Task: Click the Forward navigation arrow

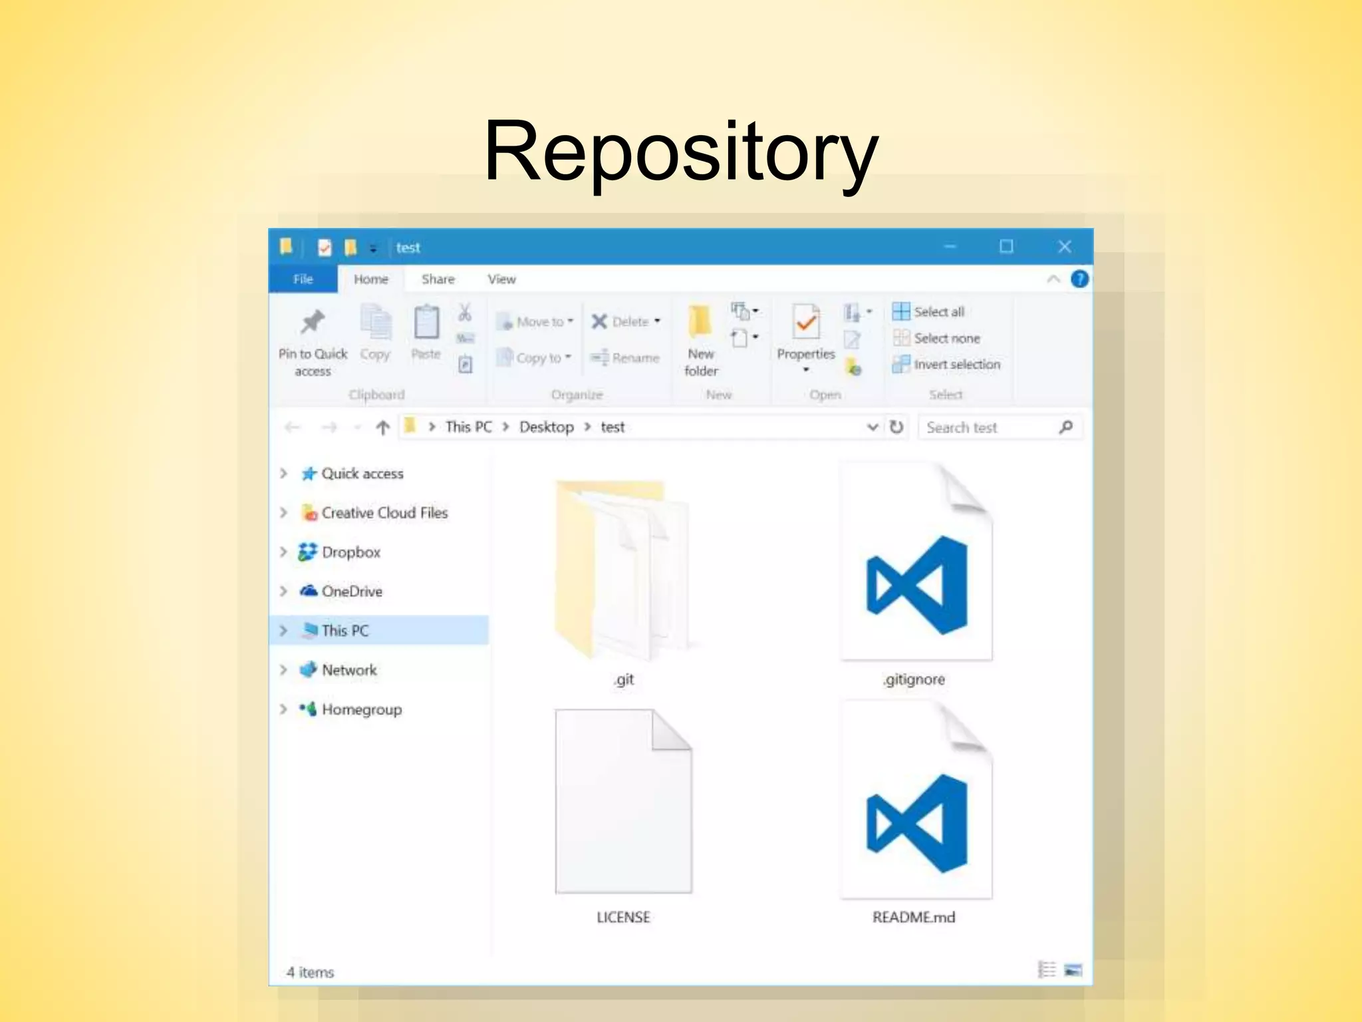Action: tap(329, 427)
